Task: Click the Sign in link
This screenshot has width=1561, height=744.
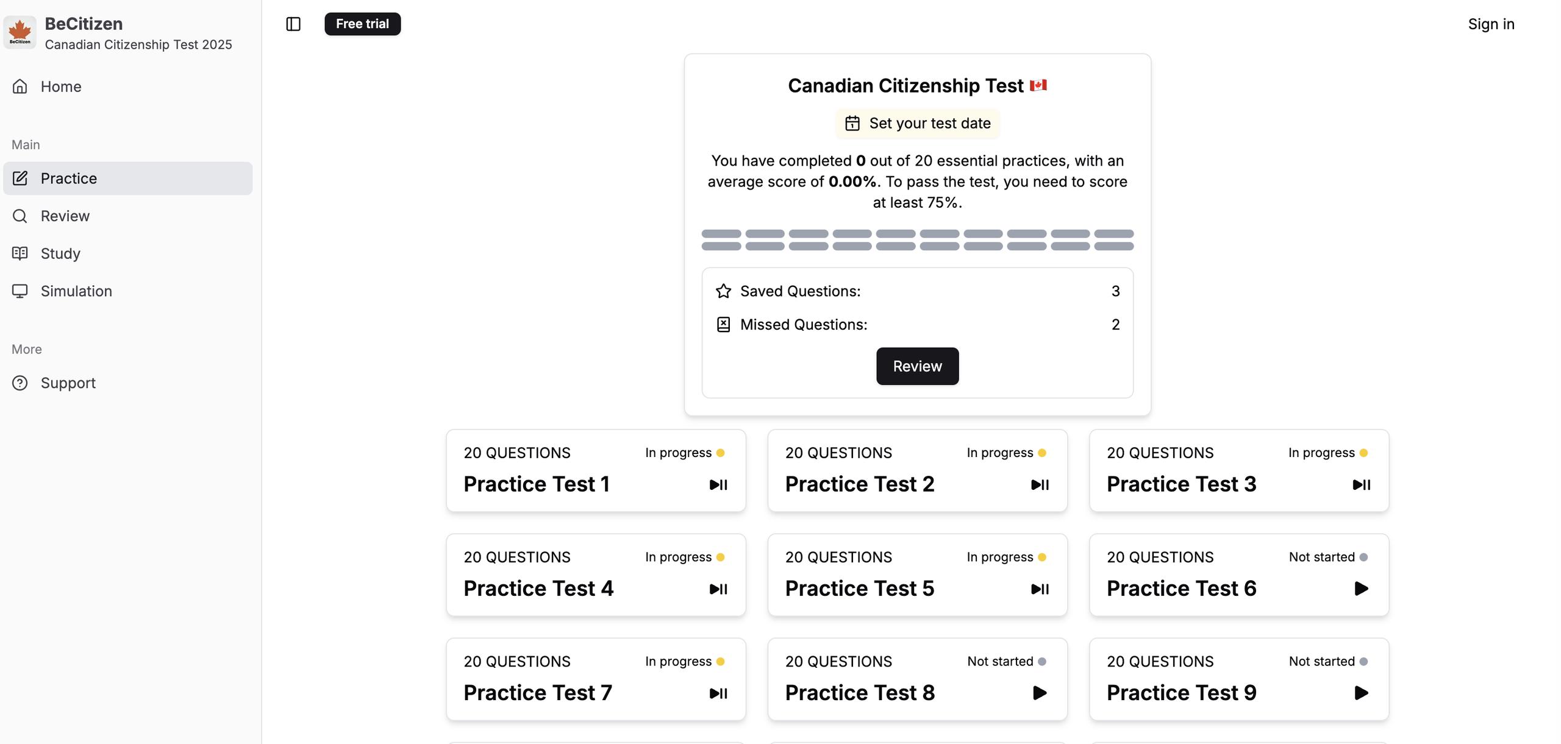Action: pyautogui.click(x=1491, y=24)
